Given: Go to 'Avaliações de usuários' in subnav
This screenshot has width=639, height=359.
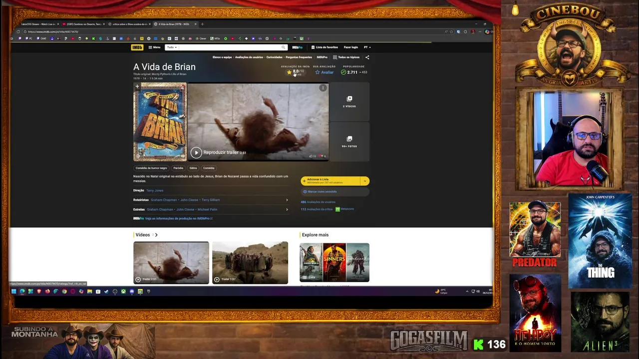Looking at the screenshot, I should point(249,57).
